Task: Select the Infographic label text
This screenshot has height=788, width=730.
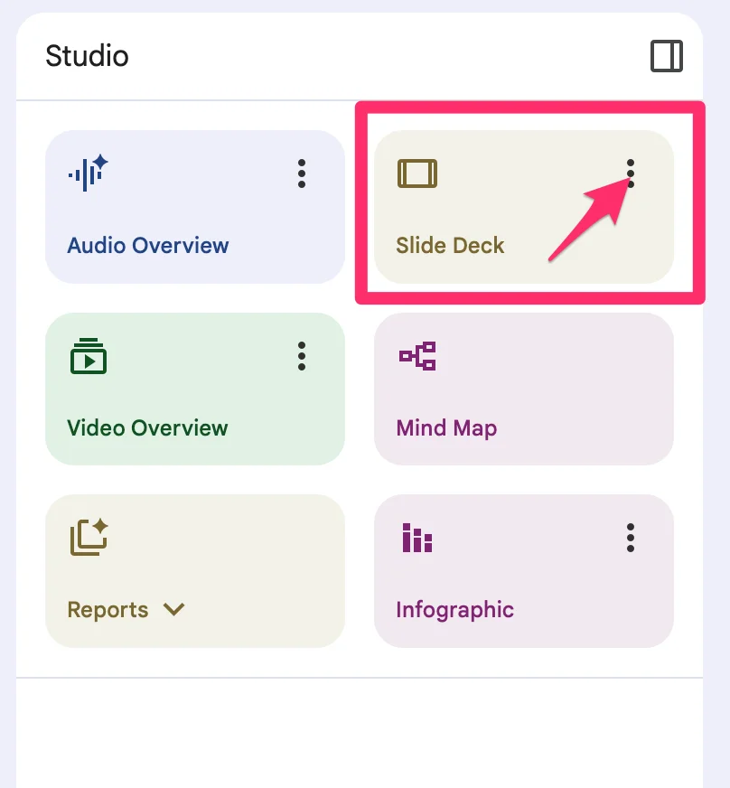Action: pos(454,610)
